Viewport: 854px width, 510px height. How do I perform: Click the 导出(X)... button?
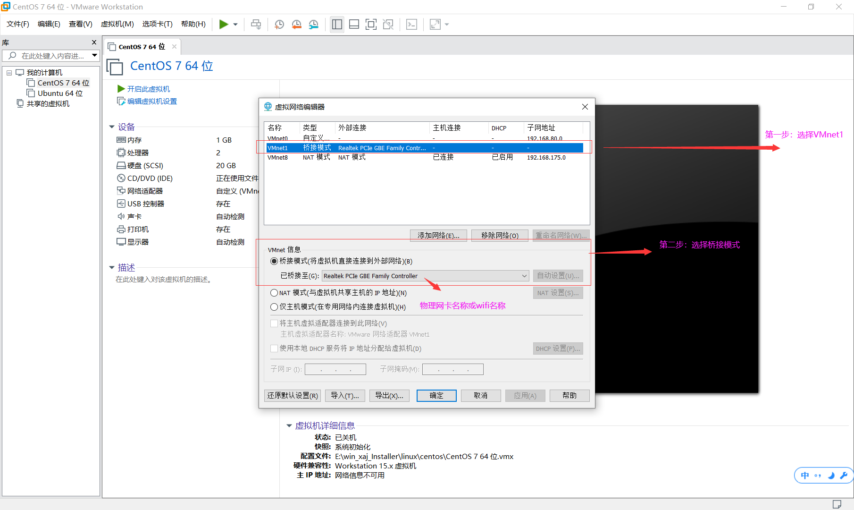pos(389,396)
